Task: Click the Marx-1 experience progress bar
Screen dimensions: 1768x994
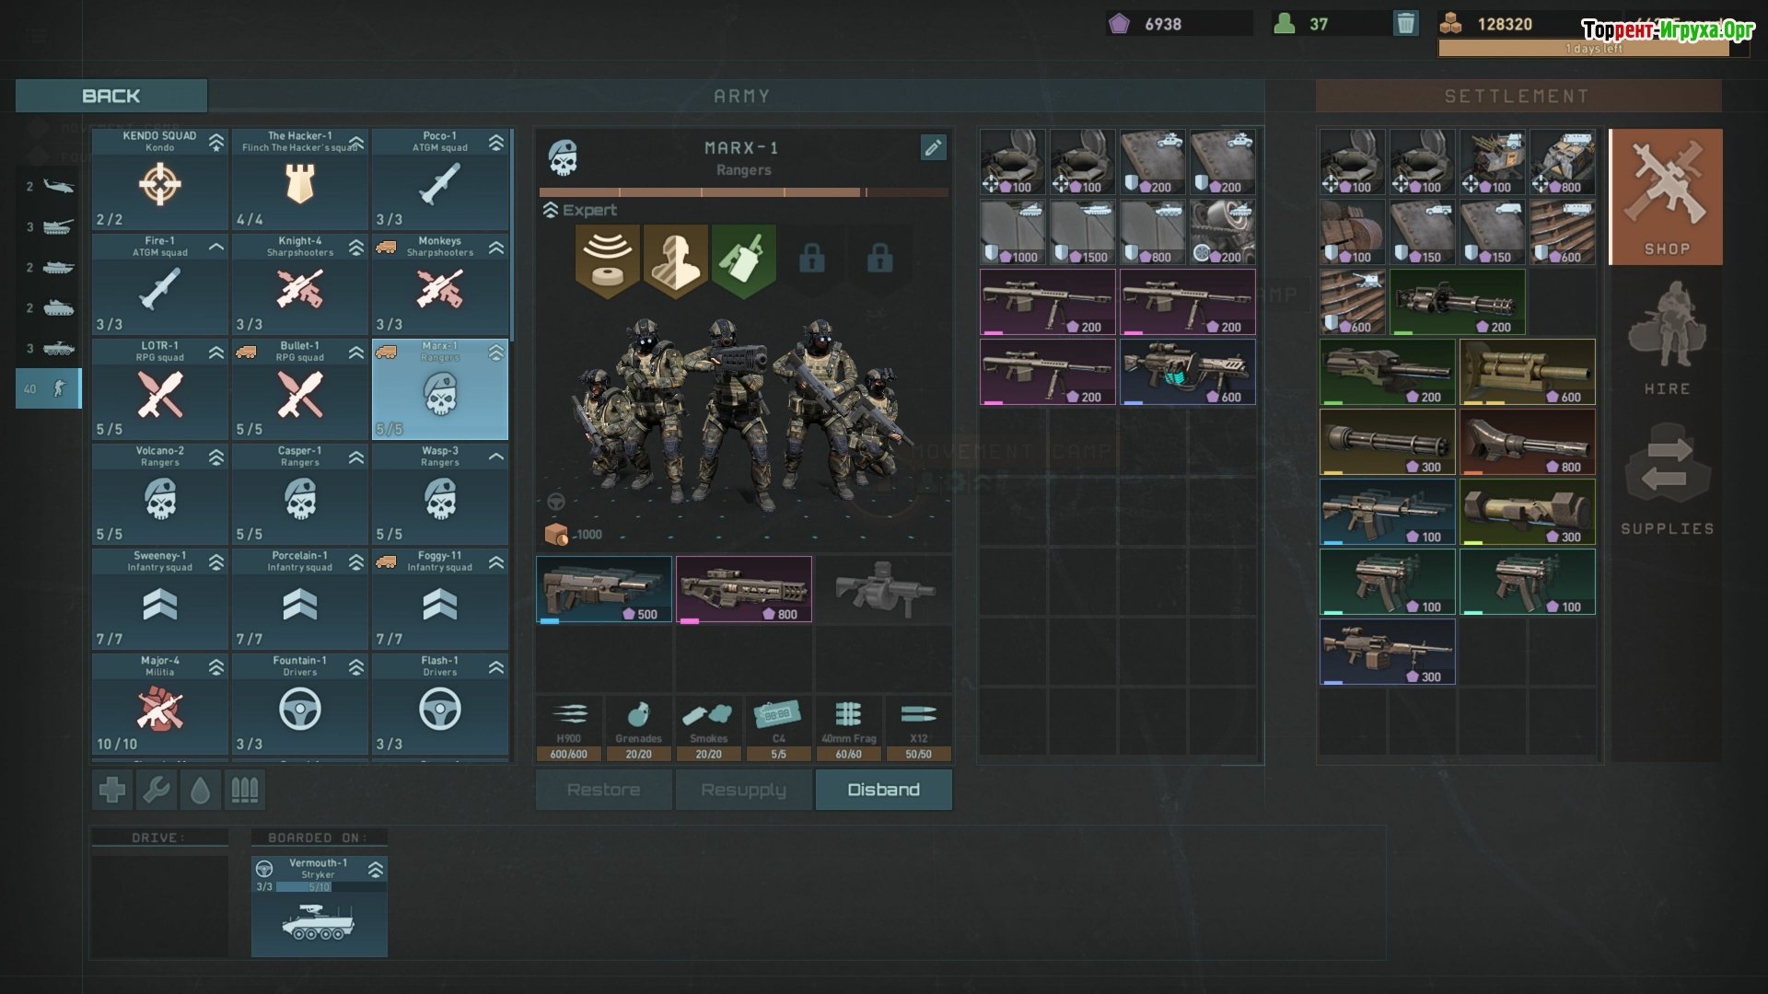Action: [x=743, y=192]
